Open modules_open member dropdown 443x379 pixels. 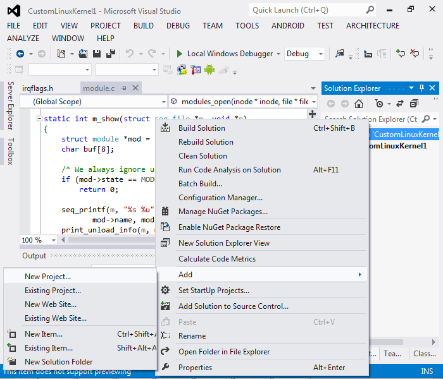(x=314, y=102)
